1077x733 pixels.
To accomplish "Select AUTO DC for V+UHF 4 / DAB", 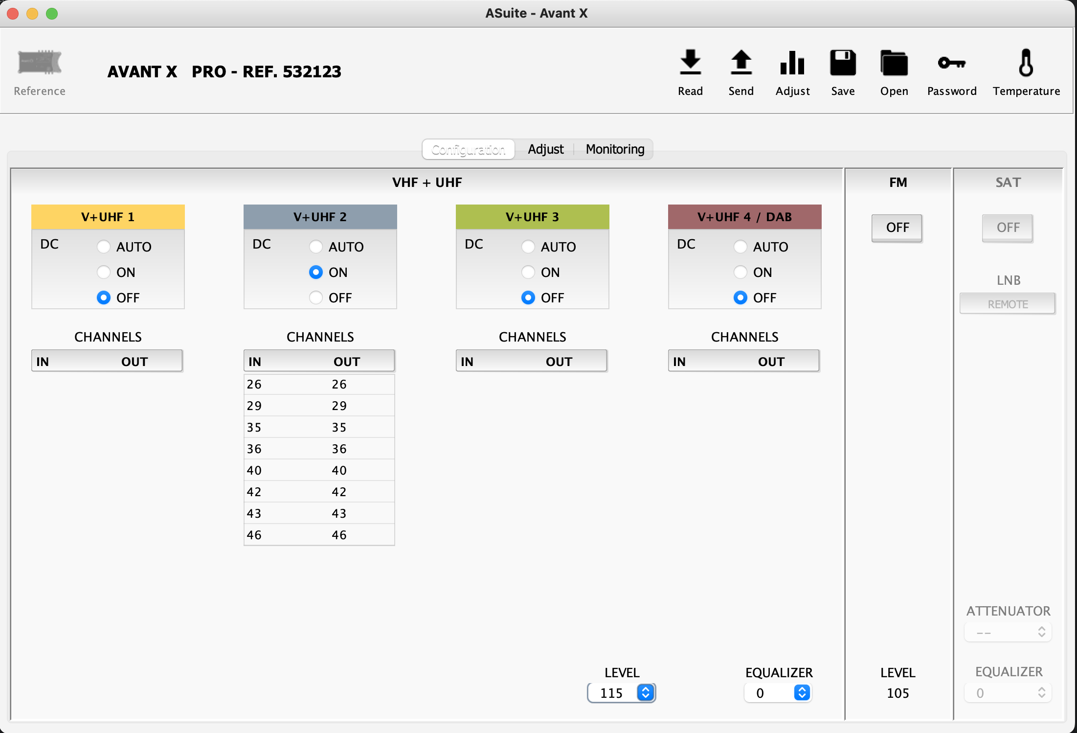I will tap(740, 247).
